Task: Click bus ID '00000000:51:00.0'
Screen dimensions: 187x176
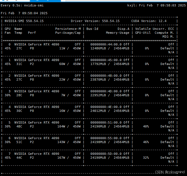Action: coord(106,122)
